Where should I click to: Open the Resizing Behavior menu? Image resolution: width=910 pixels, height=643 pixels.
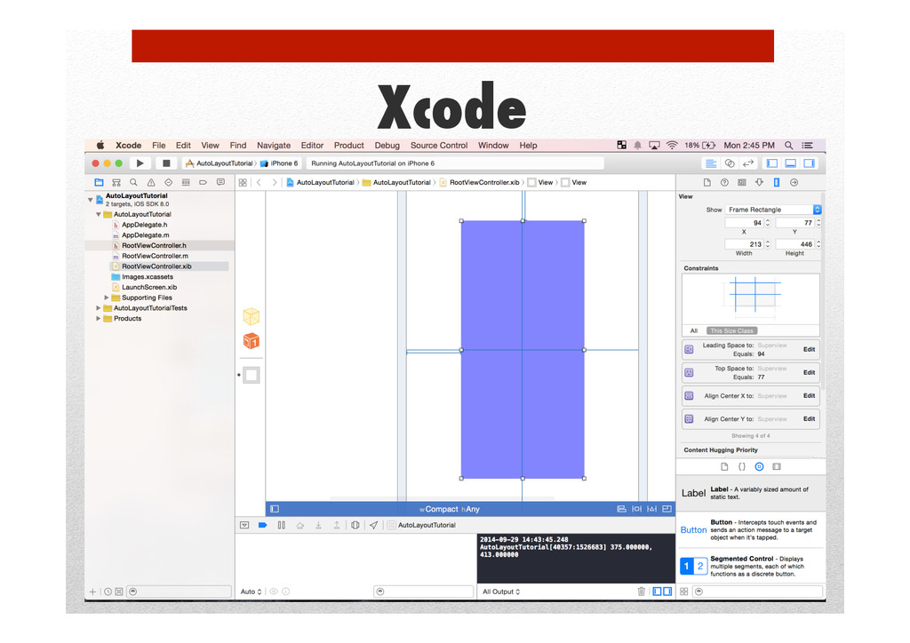[x=667, y=509]
